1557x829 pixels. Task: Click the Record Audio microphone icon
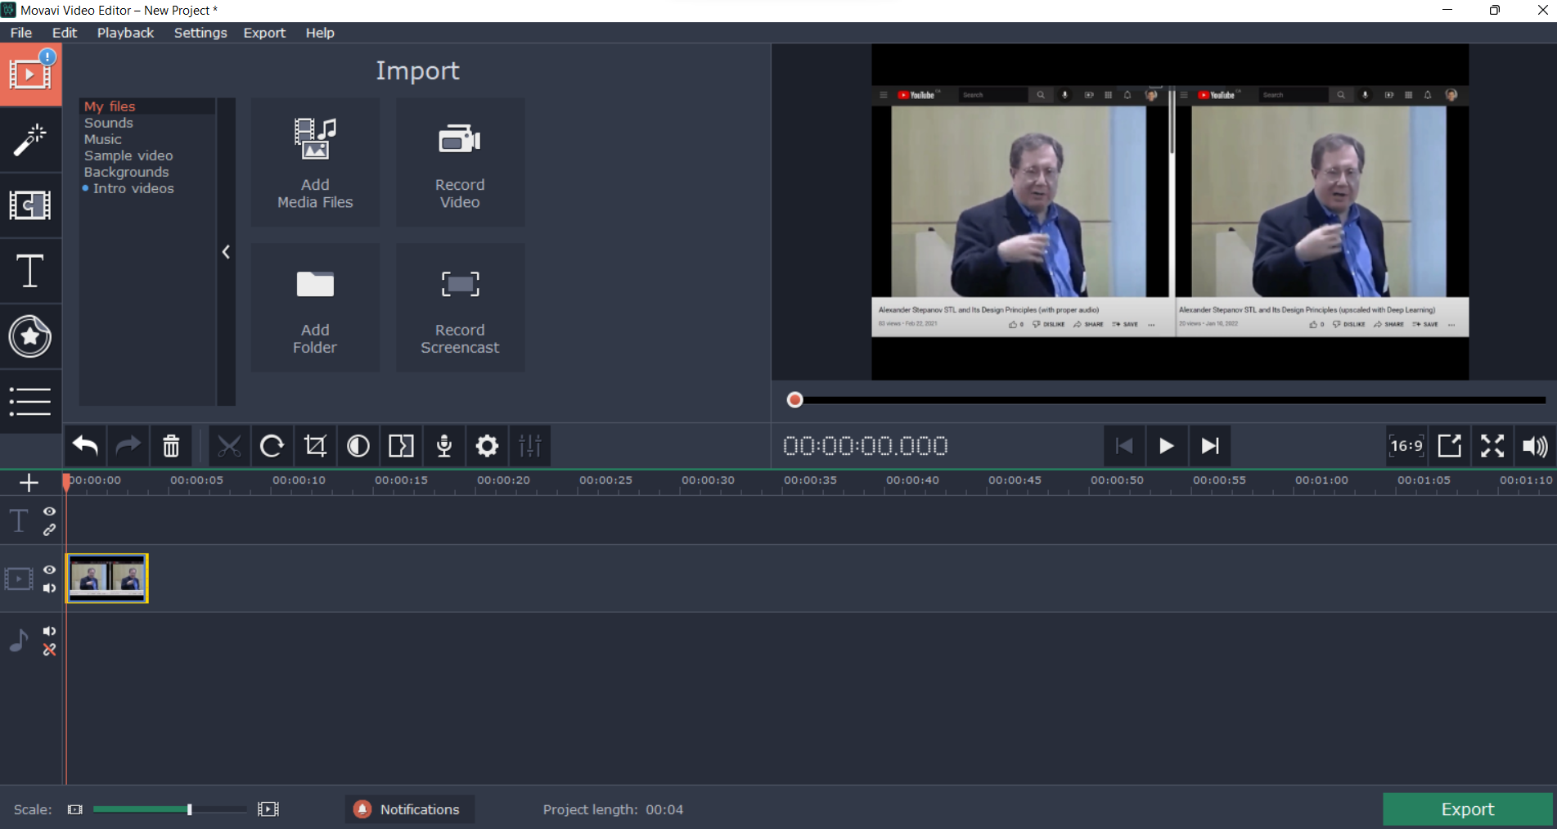444,446
